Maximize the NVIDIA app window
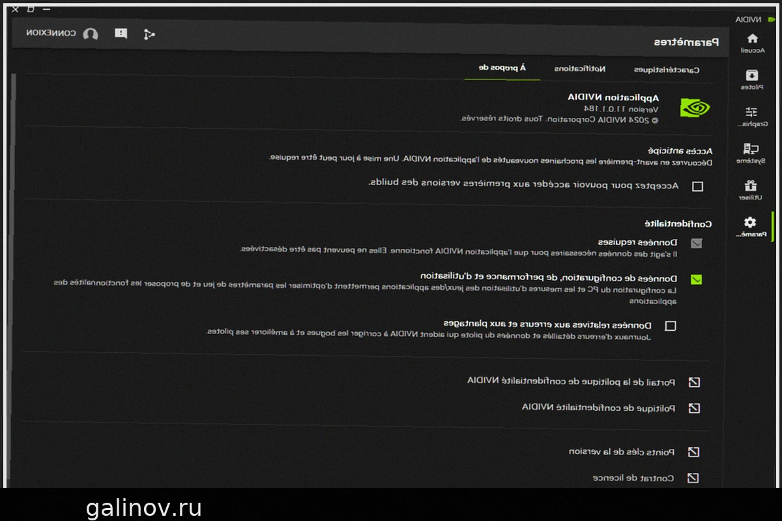This screenshot has height=521, width=782. [x=30, y=9]
